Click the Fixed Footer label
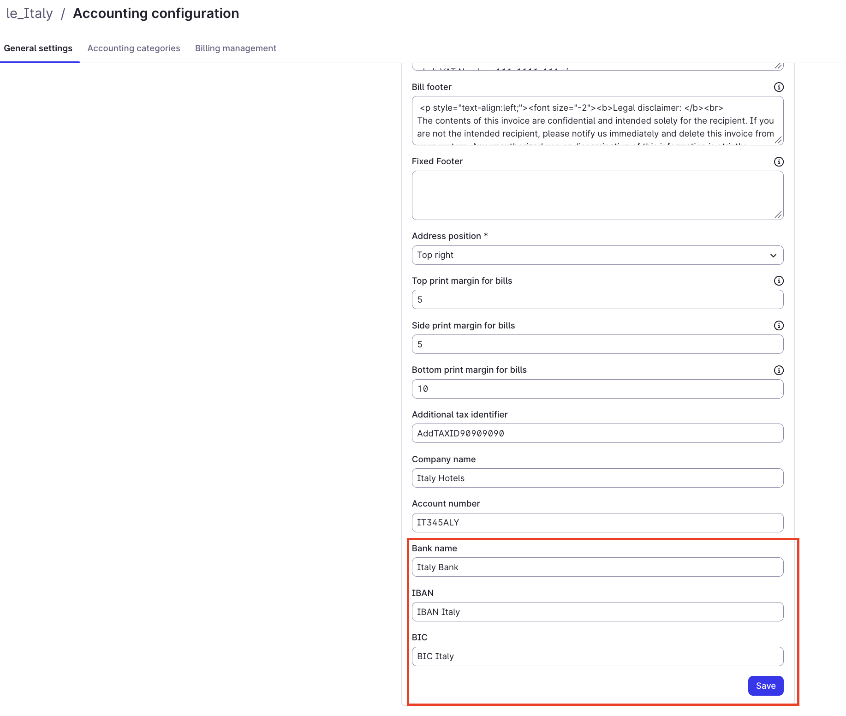Screen dimensions: 846x716 click(437, 161)
